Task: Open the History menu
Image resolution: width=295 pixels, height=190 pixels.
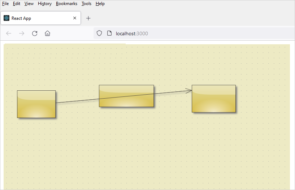Action: 45,4
